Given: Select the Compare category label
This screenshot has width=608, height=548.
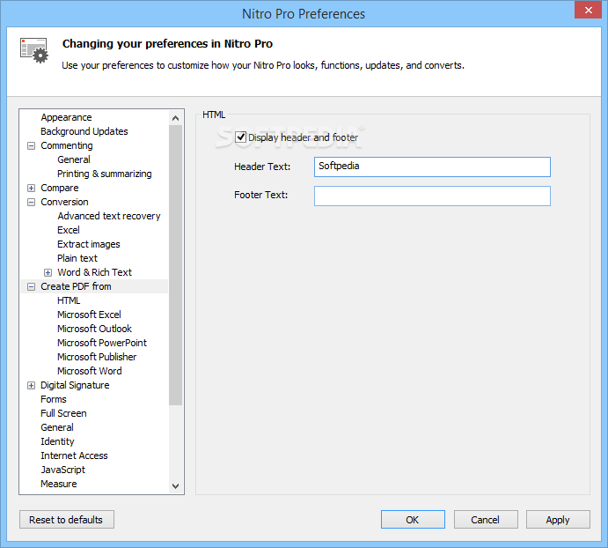Looking at the screenshot, I should [60, 188].
